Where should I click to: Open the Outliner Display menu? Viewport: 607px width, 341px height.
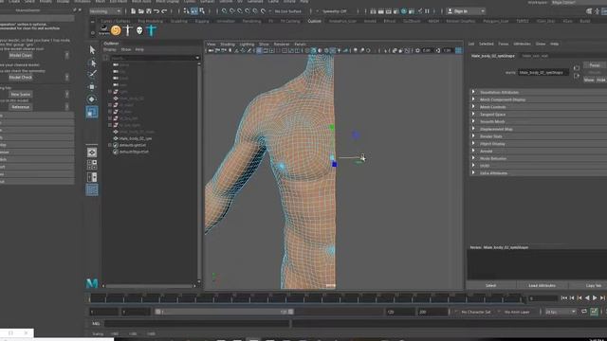tap(110, 49)
